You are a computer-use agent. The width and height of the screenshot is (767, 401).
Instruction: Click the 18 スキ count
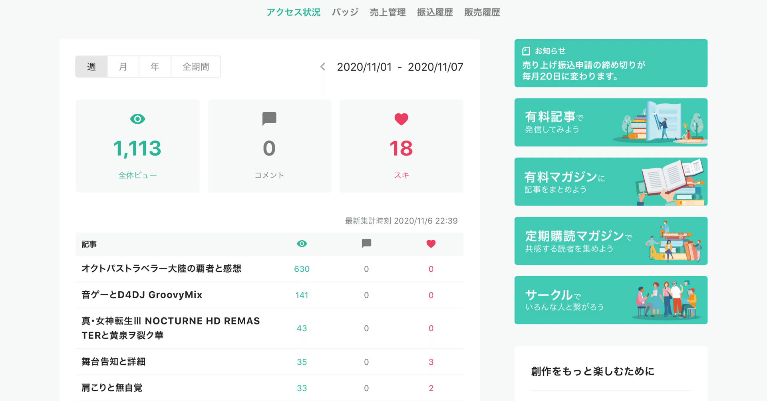401,148
